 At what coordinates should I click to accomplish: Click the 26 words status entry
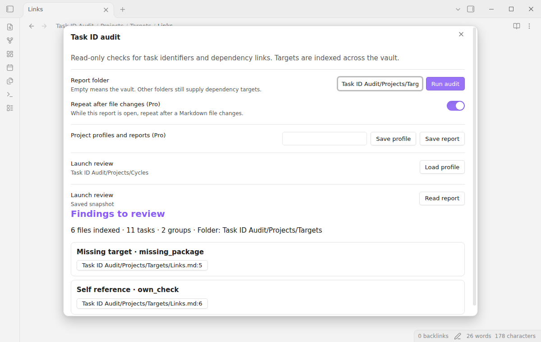click(479, 336)
